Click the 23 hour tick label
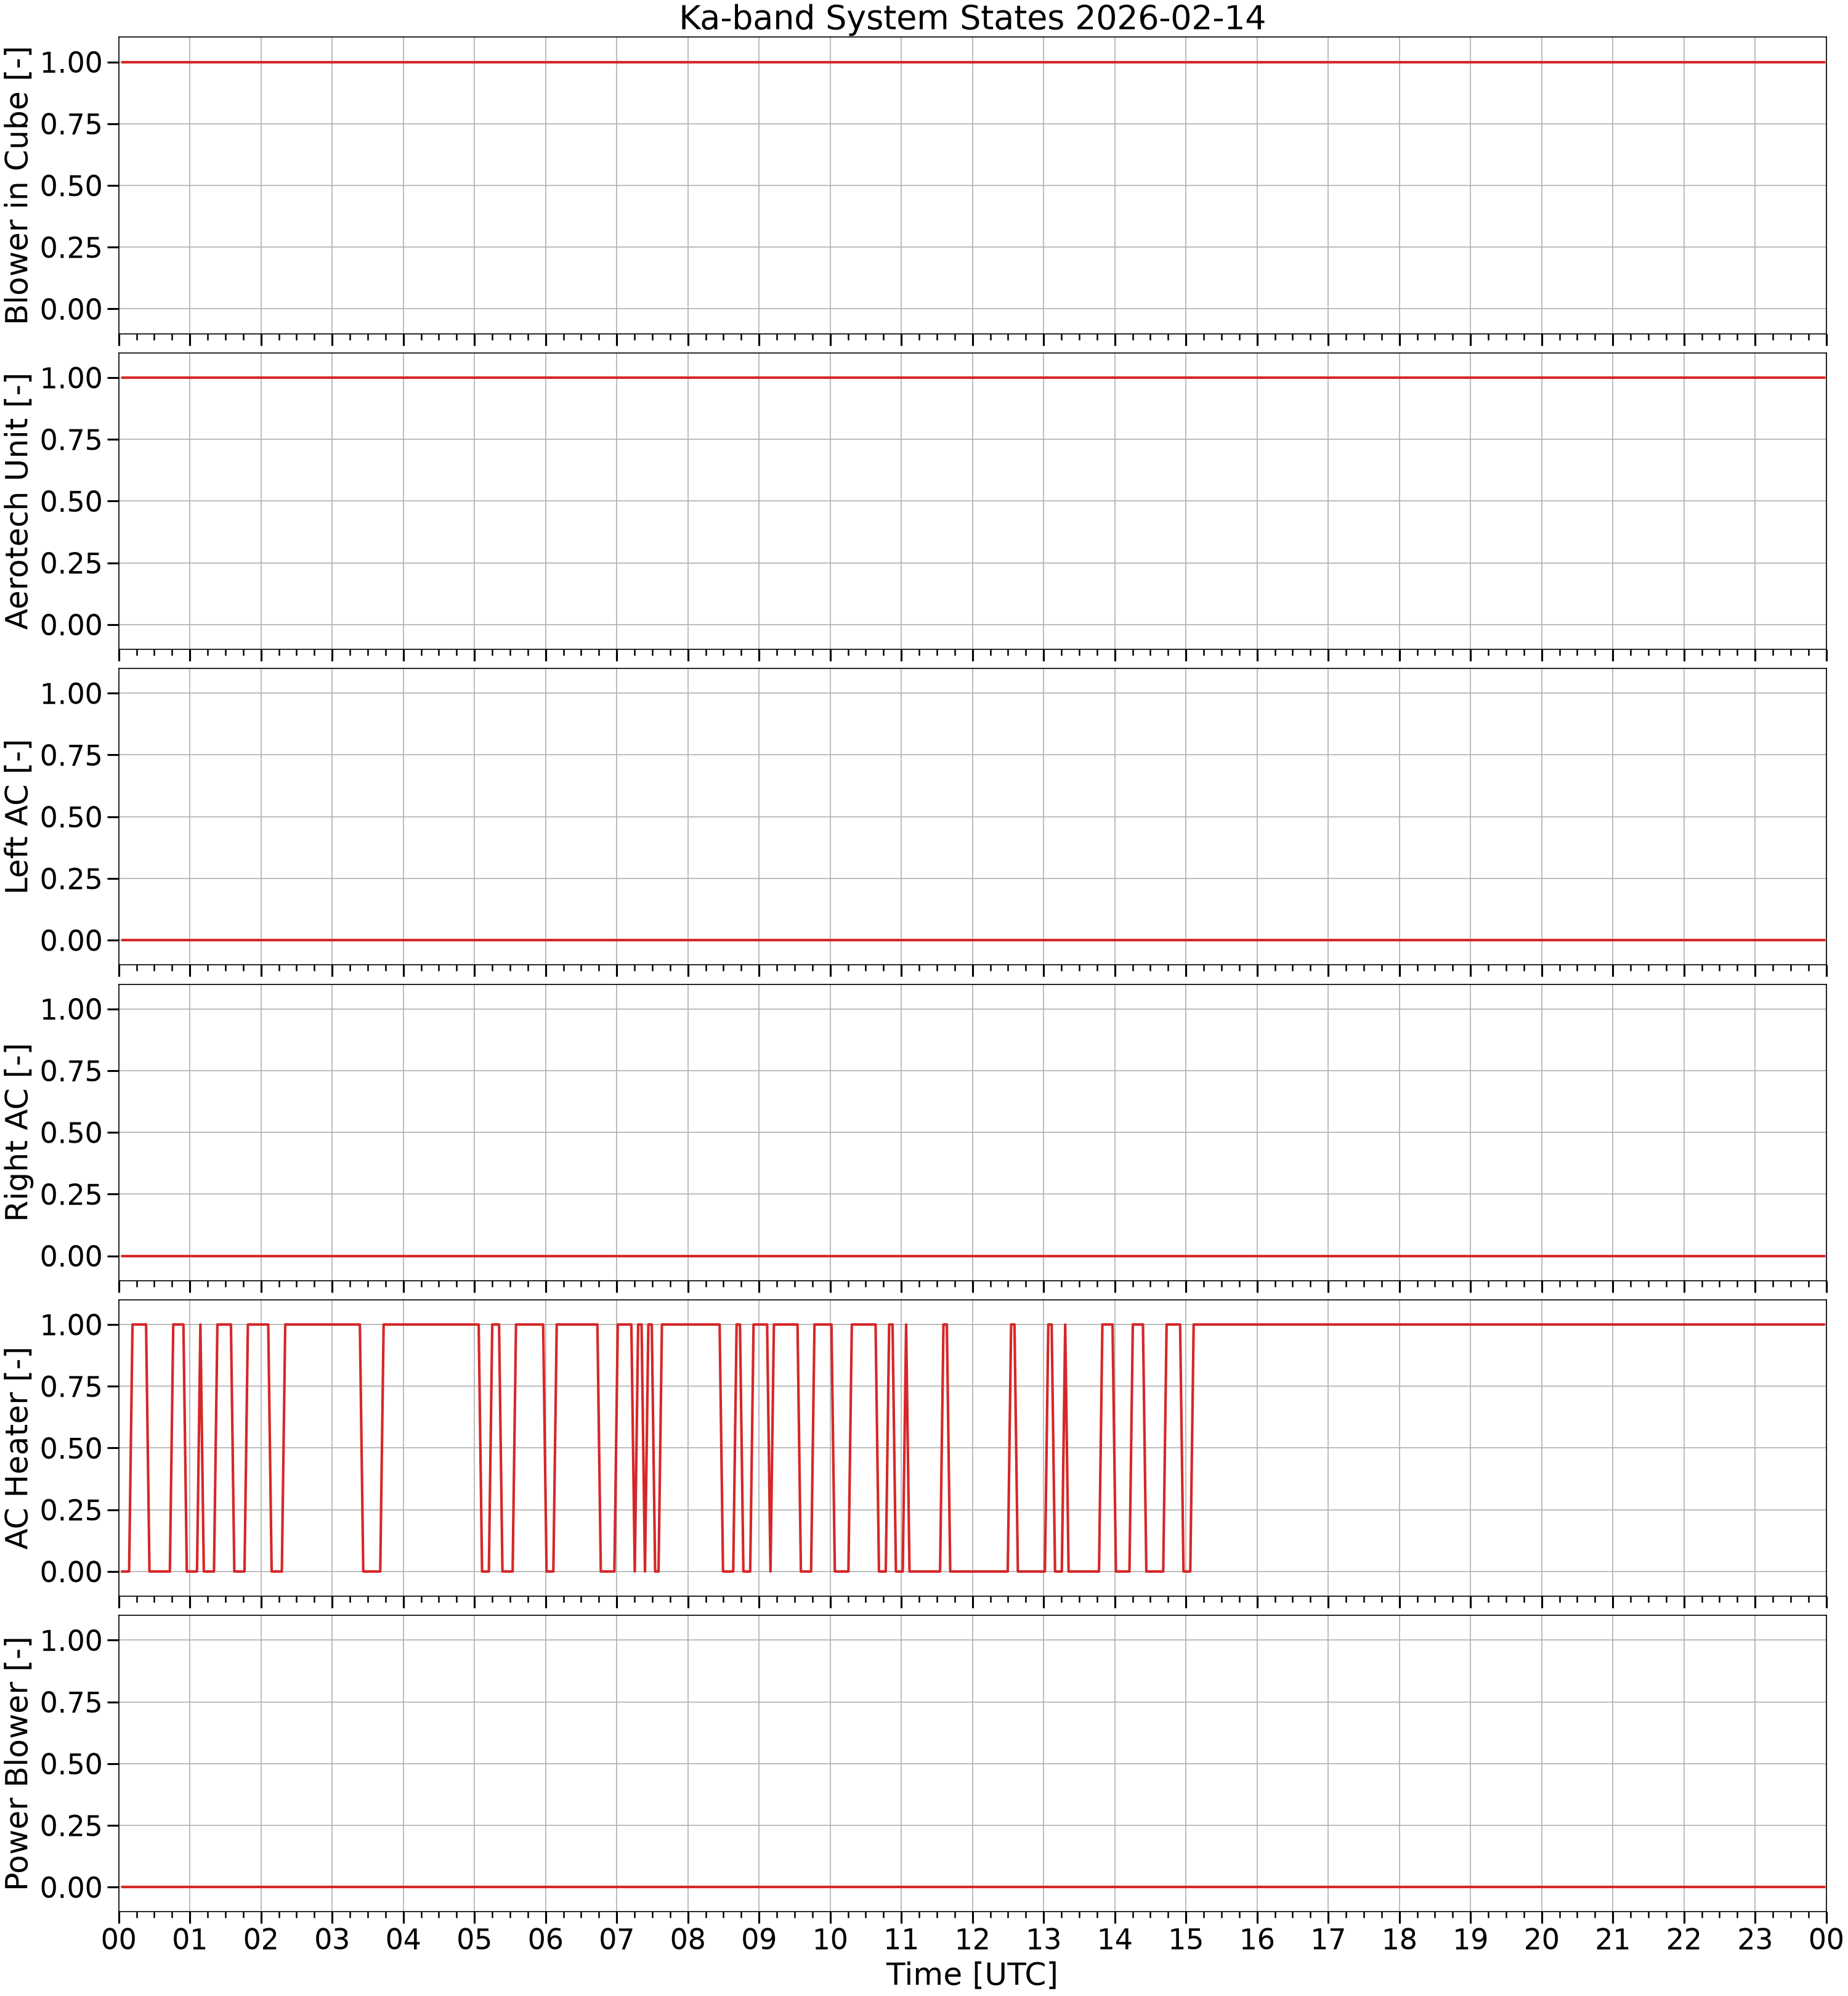Image resolution: width=1848 pixels, height=1996 pixels. click(x=1755, y=1939)
